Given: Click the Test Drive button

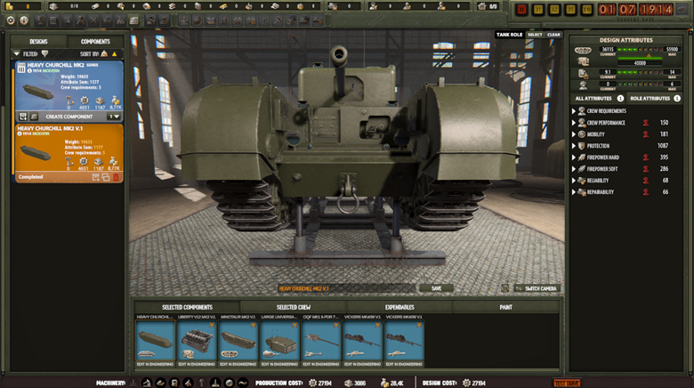Looking at the screenshot, I should (x=567, y=384).
